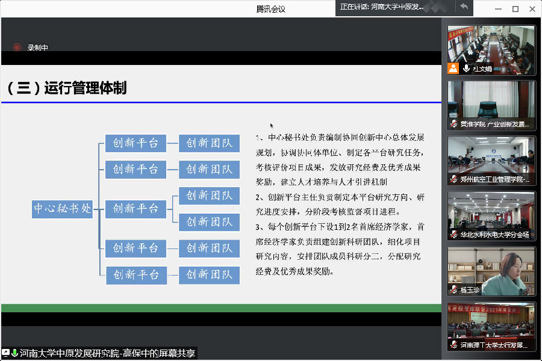This screenshot has width=542, height=361.
Task: Click the screen share icon at bottom-left
Action: pos(5,353)
